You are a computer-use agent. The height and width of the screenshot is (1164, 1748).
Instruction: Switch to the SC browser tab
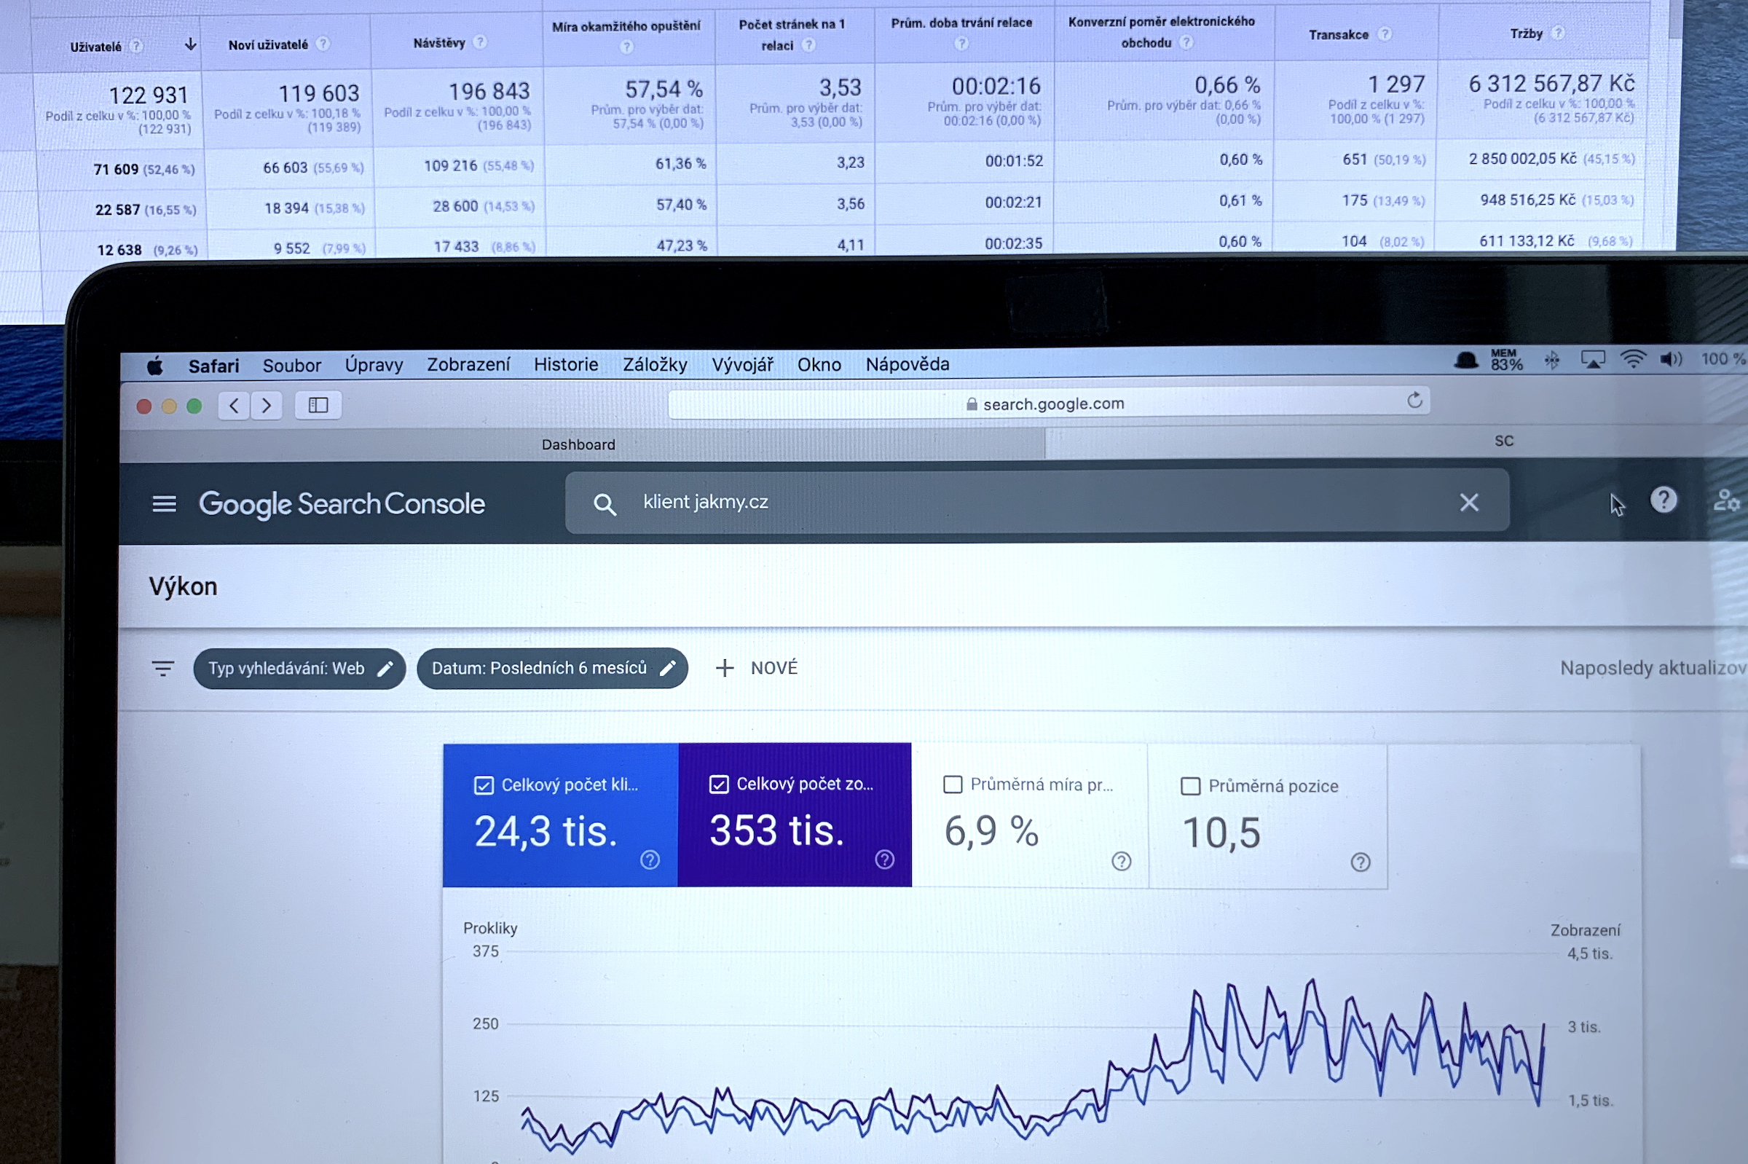[1503, 441]
